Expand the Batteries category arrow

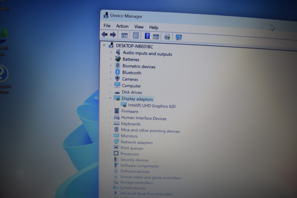pos(111,59)
